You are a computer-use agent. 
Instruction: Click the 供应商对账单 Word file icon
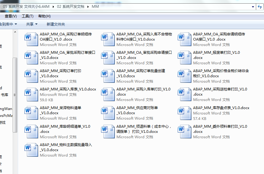click(108, 113)
